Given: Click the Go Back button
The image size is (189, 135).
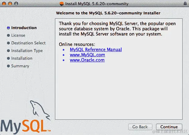Looking at the screenshot, I should [x=140, y=127].
